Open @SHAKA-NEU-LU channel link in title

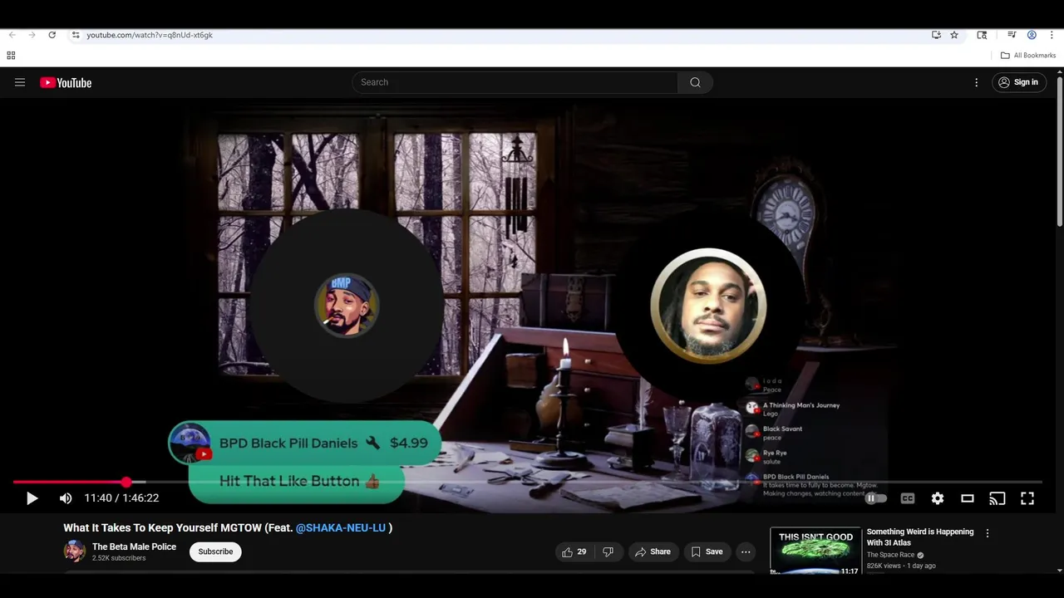tap(341, 527)
